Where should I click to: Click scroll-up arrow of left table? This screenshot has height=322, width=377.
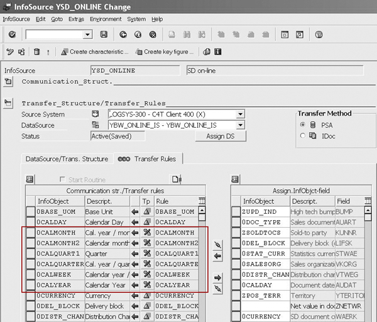point(202,210)
